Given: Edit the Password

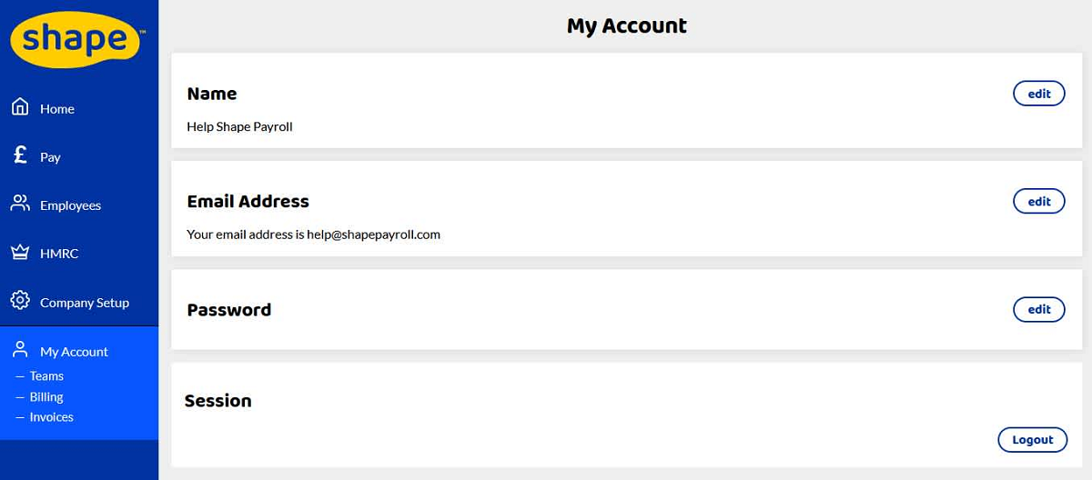Looking at the screenshot, I should [x=1038, y=310].
